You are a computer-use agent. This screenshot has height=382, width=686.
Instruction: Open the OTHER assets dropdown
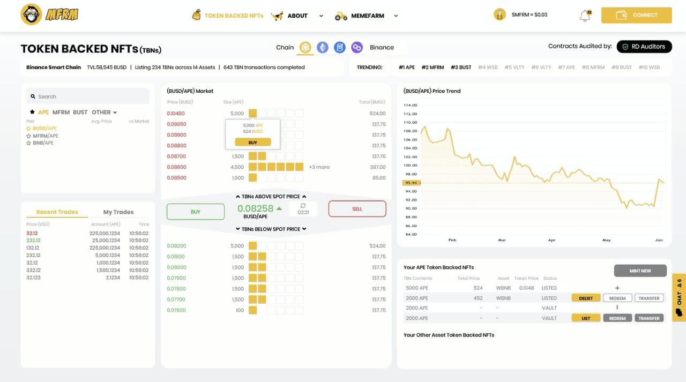click(104, 112)
